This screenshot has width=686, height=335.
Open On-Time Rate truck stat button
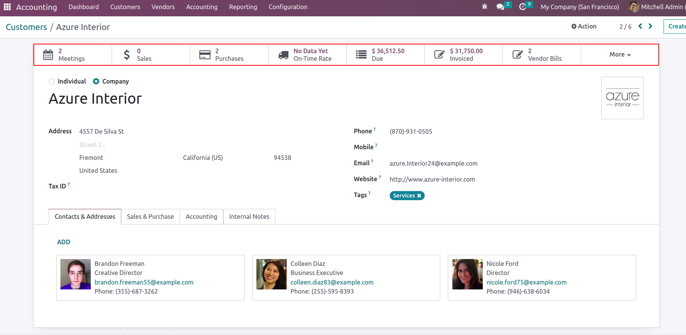[x=308, y=55]
